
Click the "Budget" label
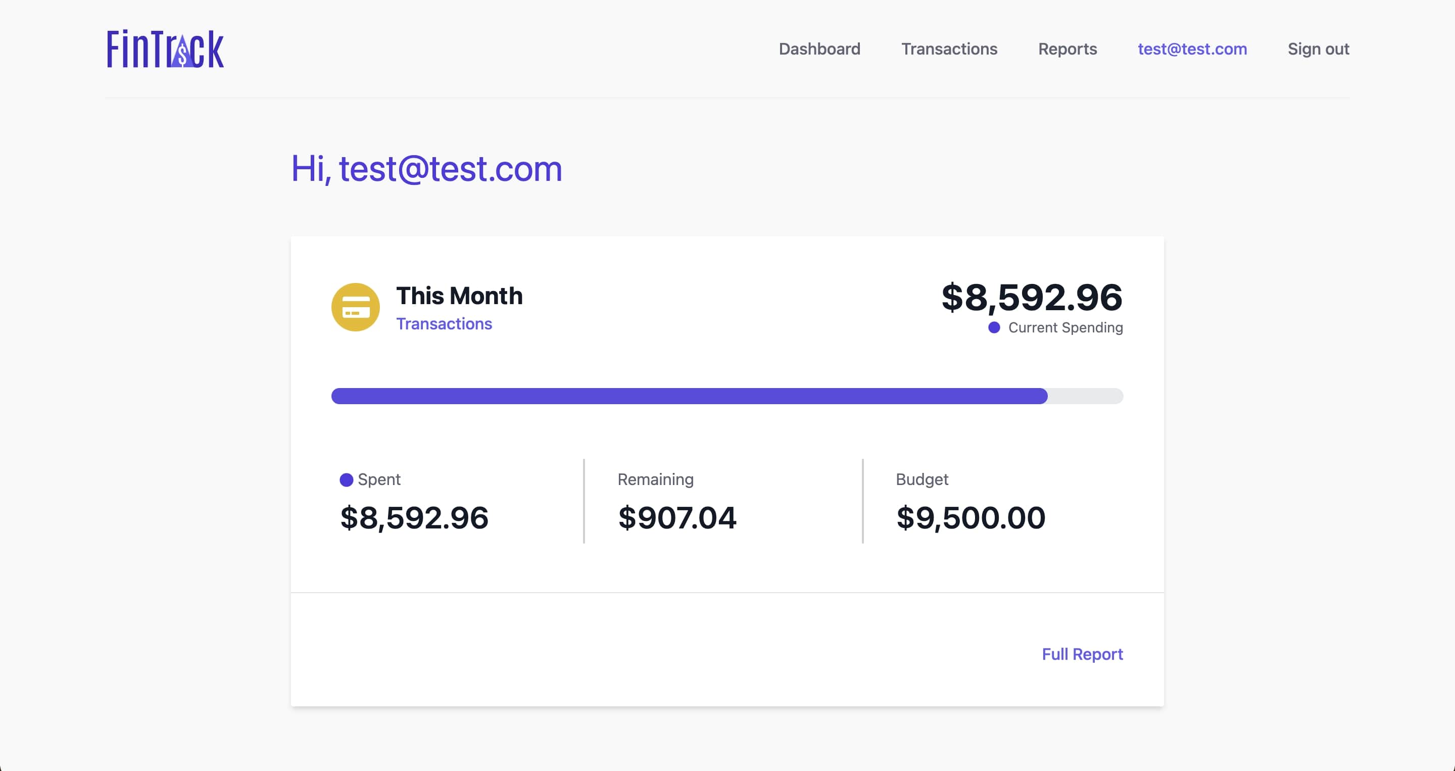coord(922,479)
